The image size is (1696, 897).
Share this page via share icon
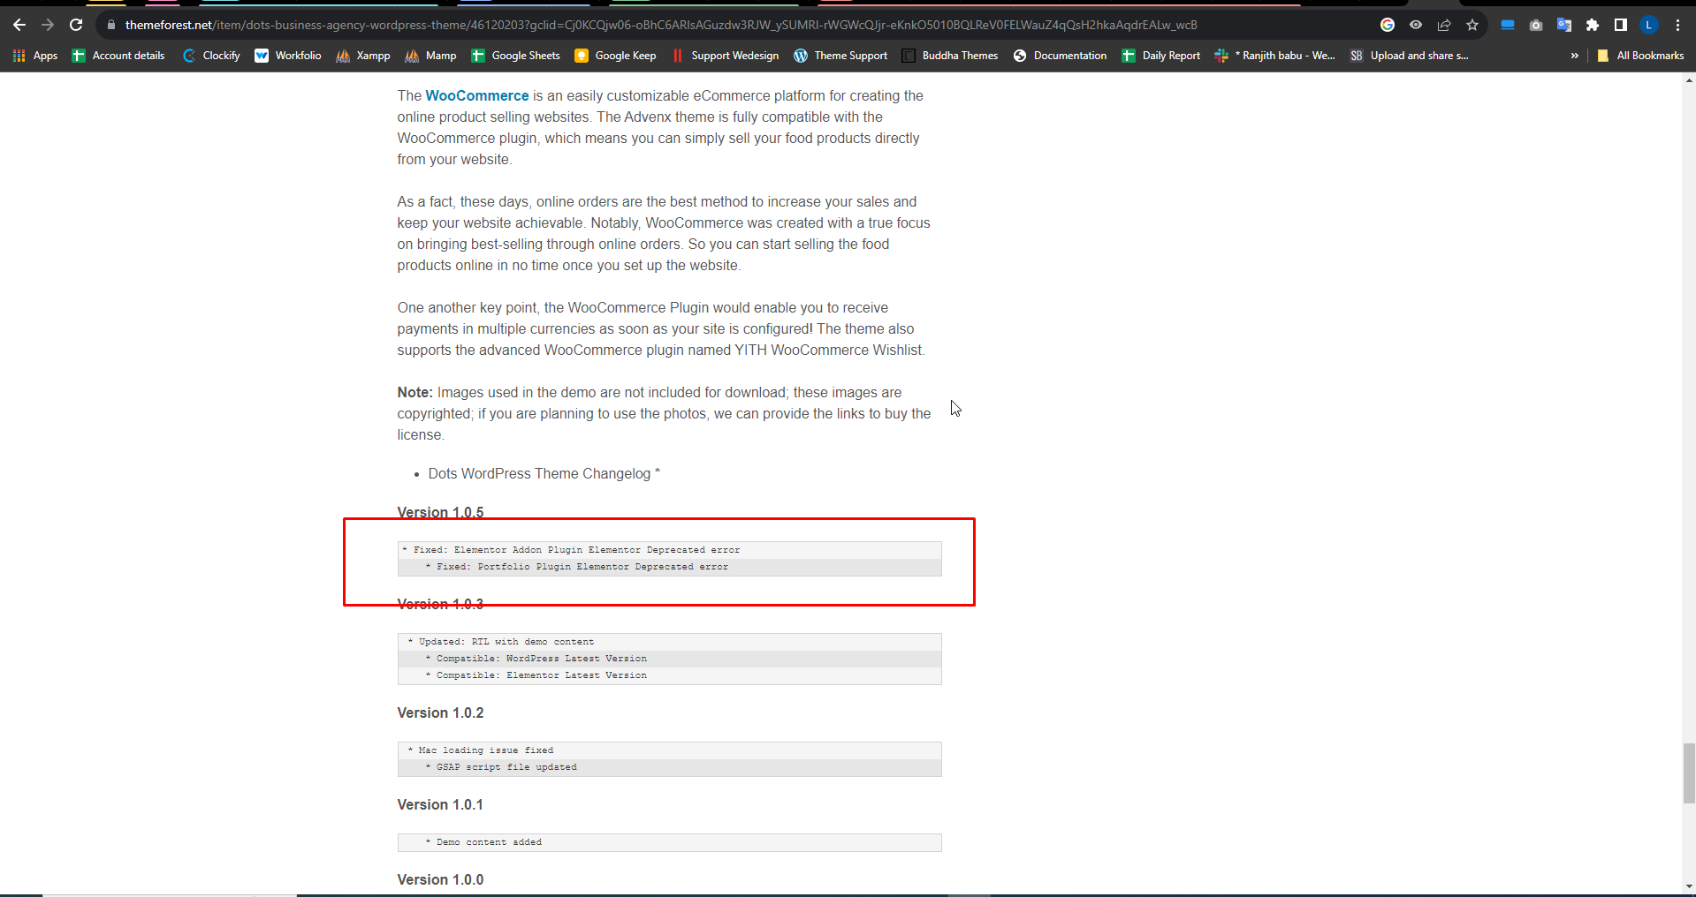pyautogui.click(x=1444, y=25)
